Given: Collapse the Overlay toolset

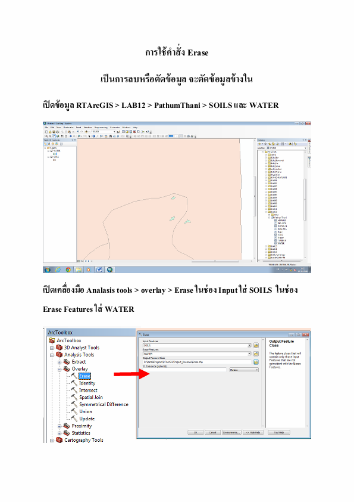Looking at the screenshot, I should pos(59,369).
